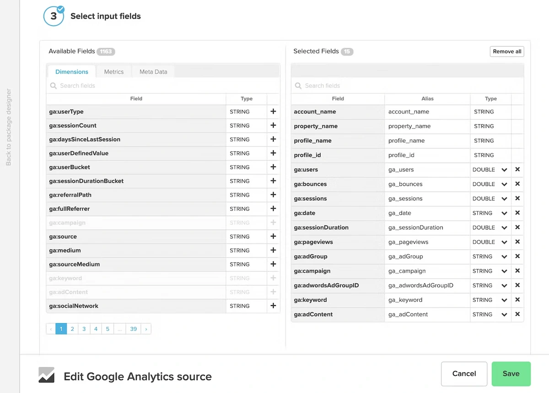Image resolution: width=549 pixels, height=393 pixels.
Task: Remove selected ga:campaign field with X
Action: pyautogui.click(x=517, y=271)
